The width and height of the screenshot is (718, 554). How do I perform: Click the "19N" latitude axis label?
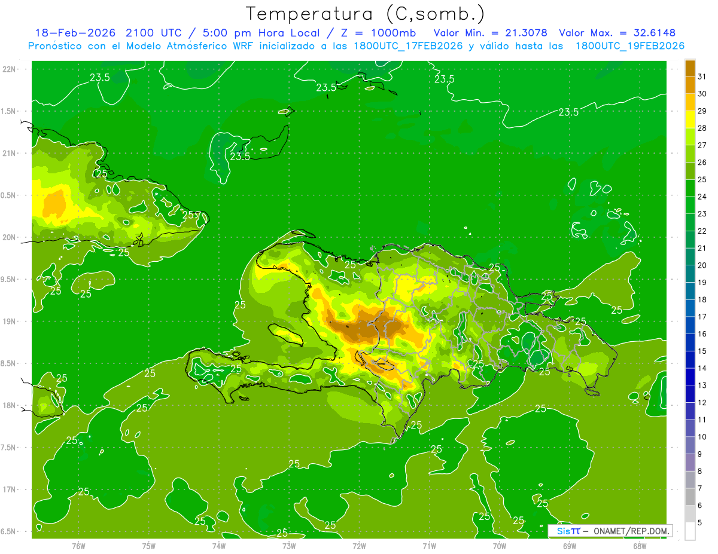tap(10, 322)
